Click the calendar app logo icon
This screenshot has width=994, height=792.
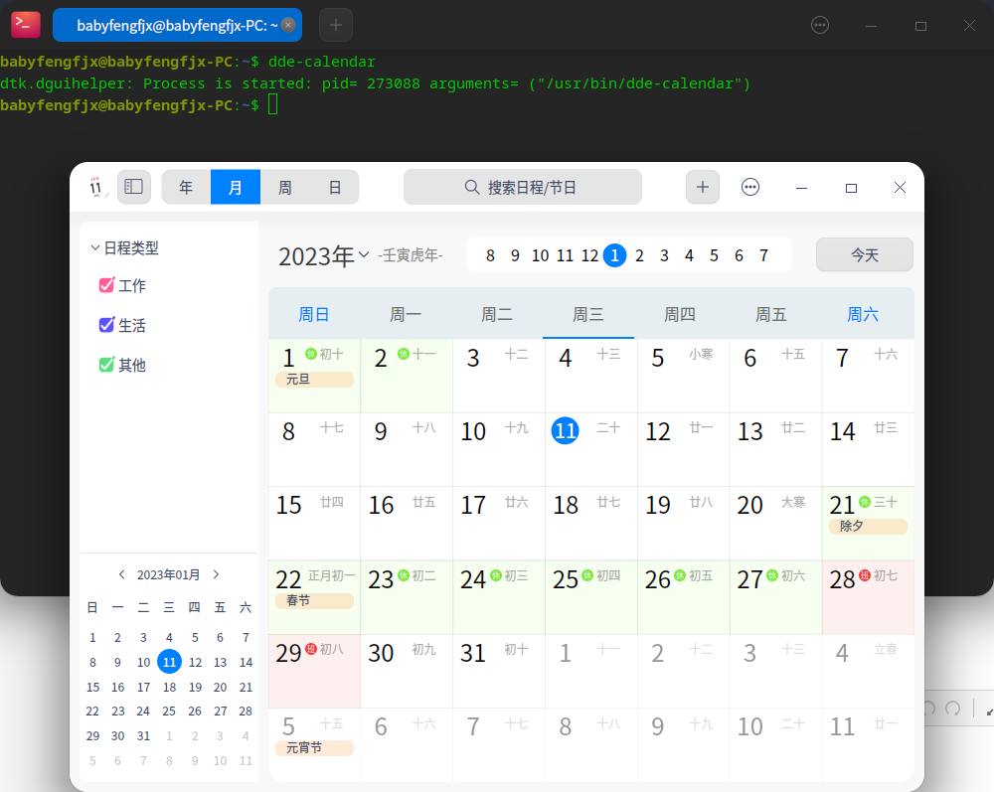click(96, 186)
